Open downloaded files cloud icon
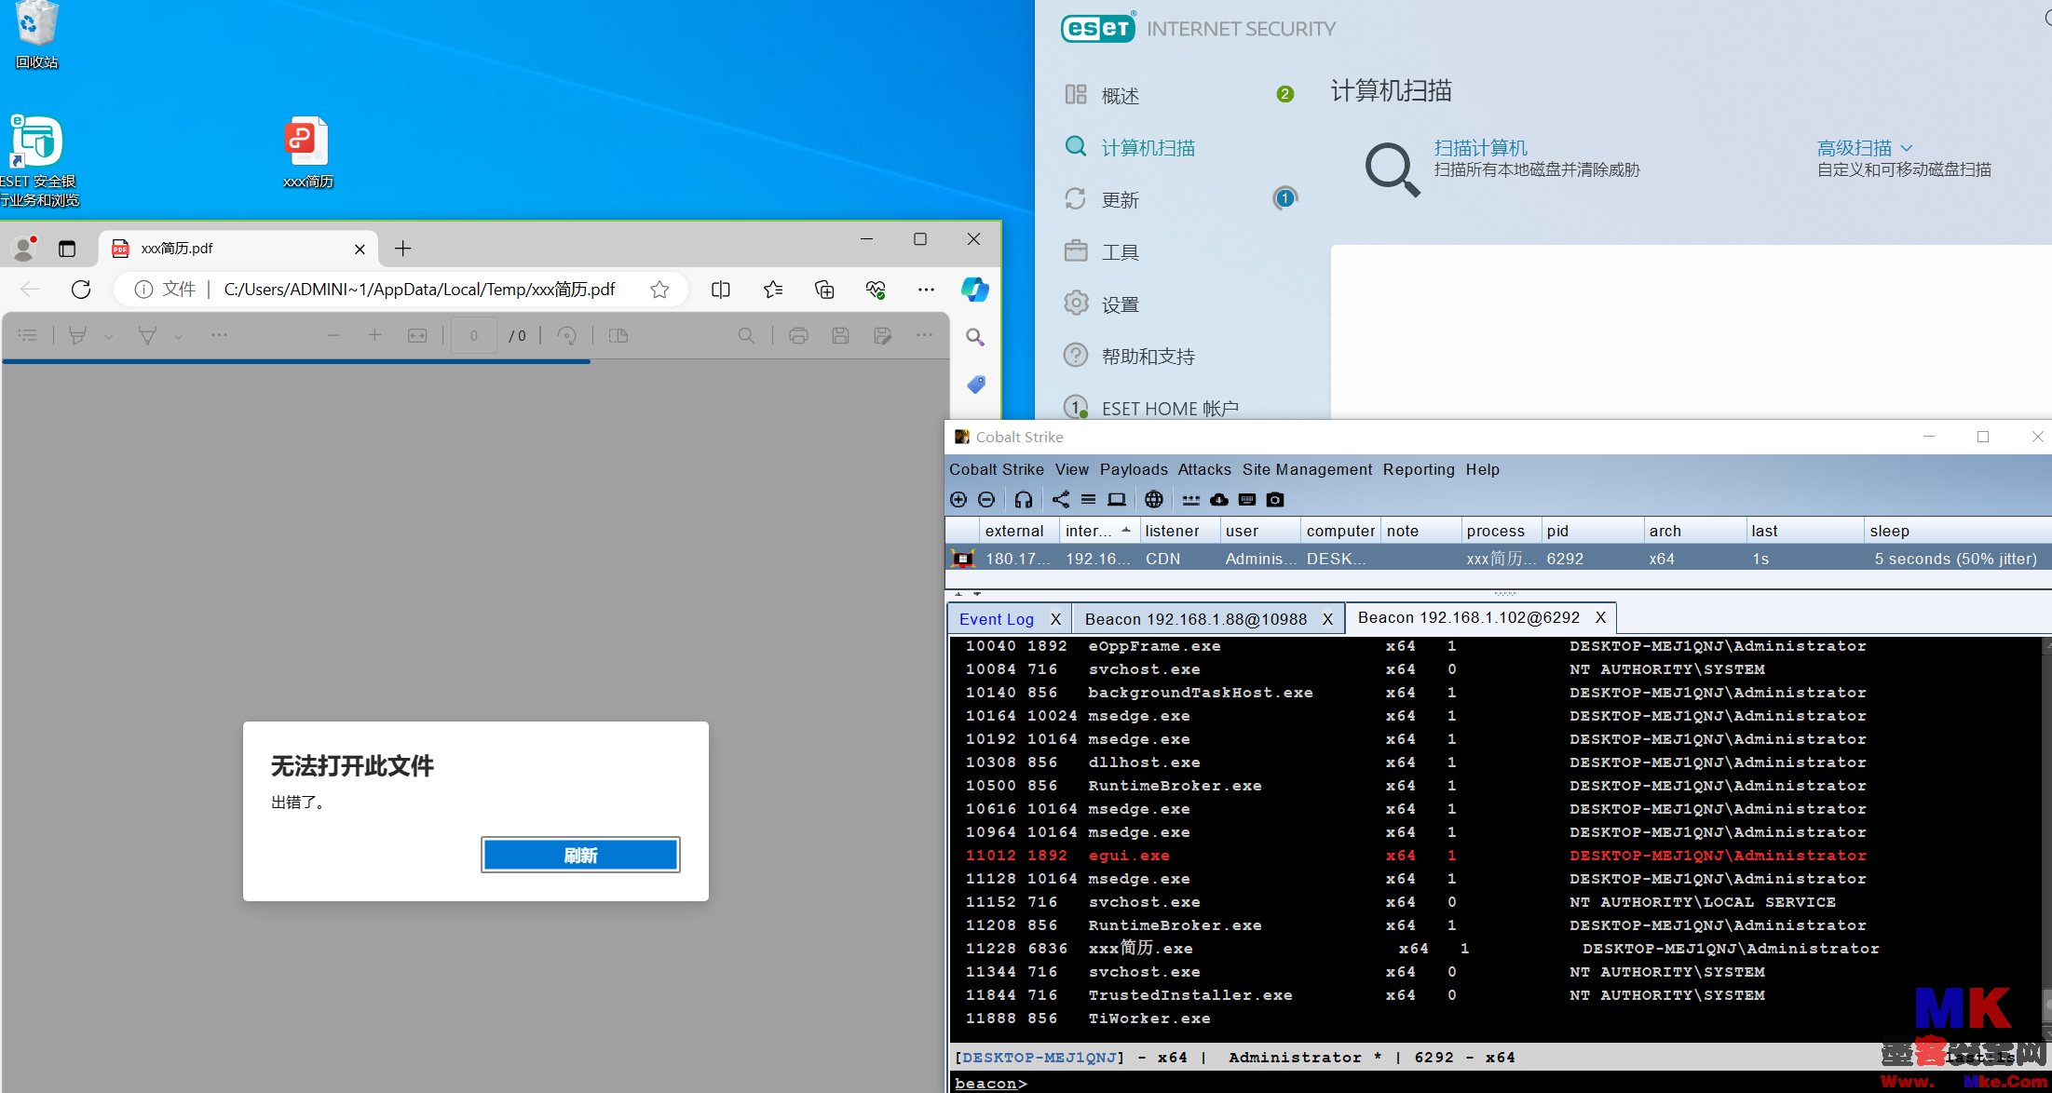Image resolution: width=2052 pixels, height=1093 pixels. click(1219, 500)
